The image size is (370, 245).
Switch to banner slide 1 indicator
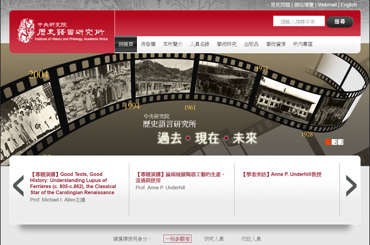click(x=328, y=142)
